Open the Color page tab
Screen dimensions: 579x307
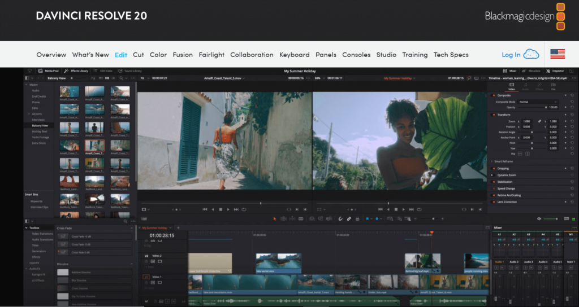[x=158, y=55]
